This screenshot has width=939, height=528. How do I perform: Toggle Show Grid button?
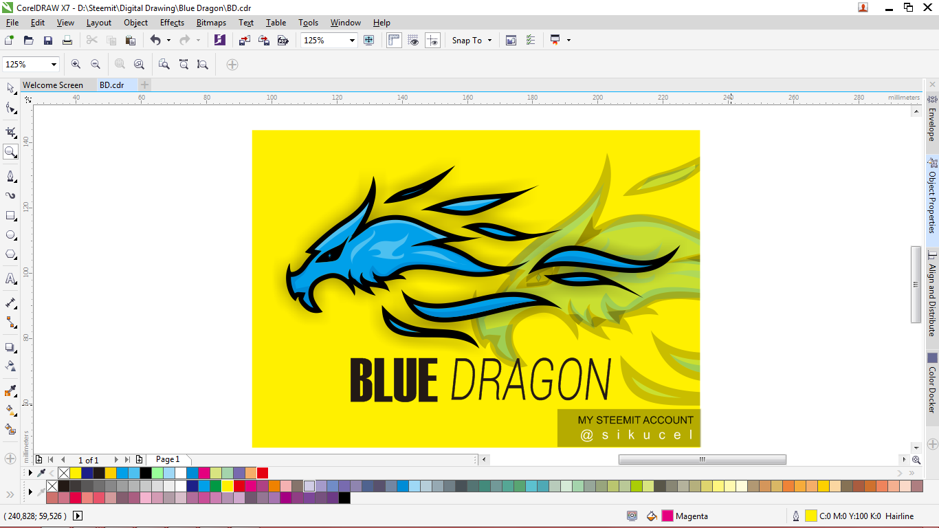tap(413, 41)
